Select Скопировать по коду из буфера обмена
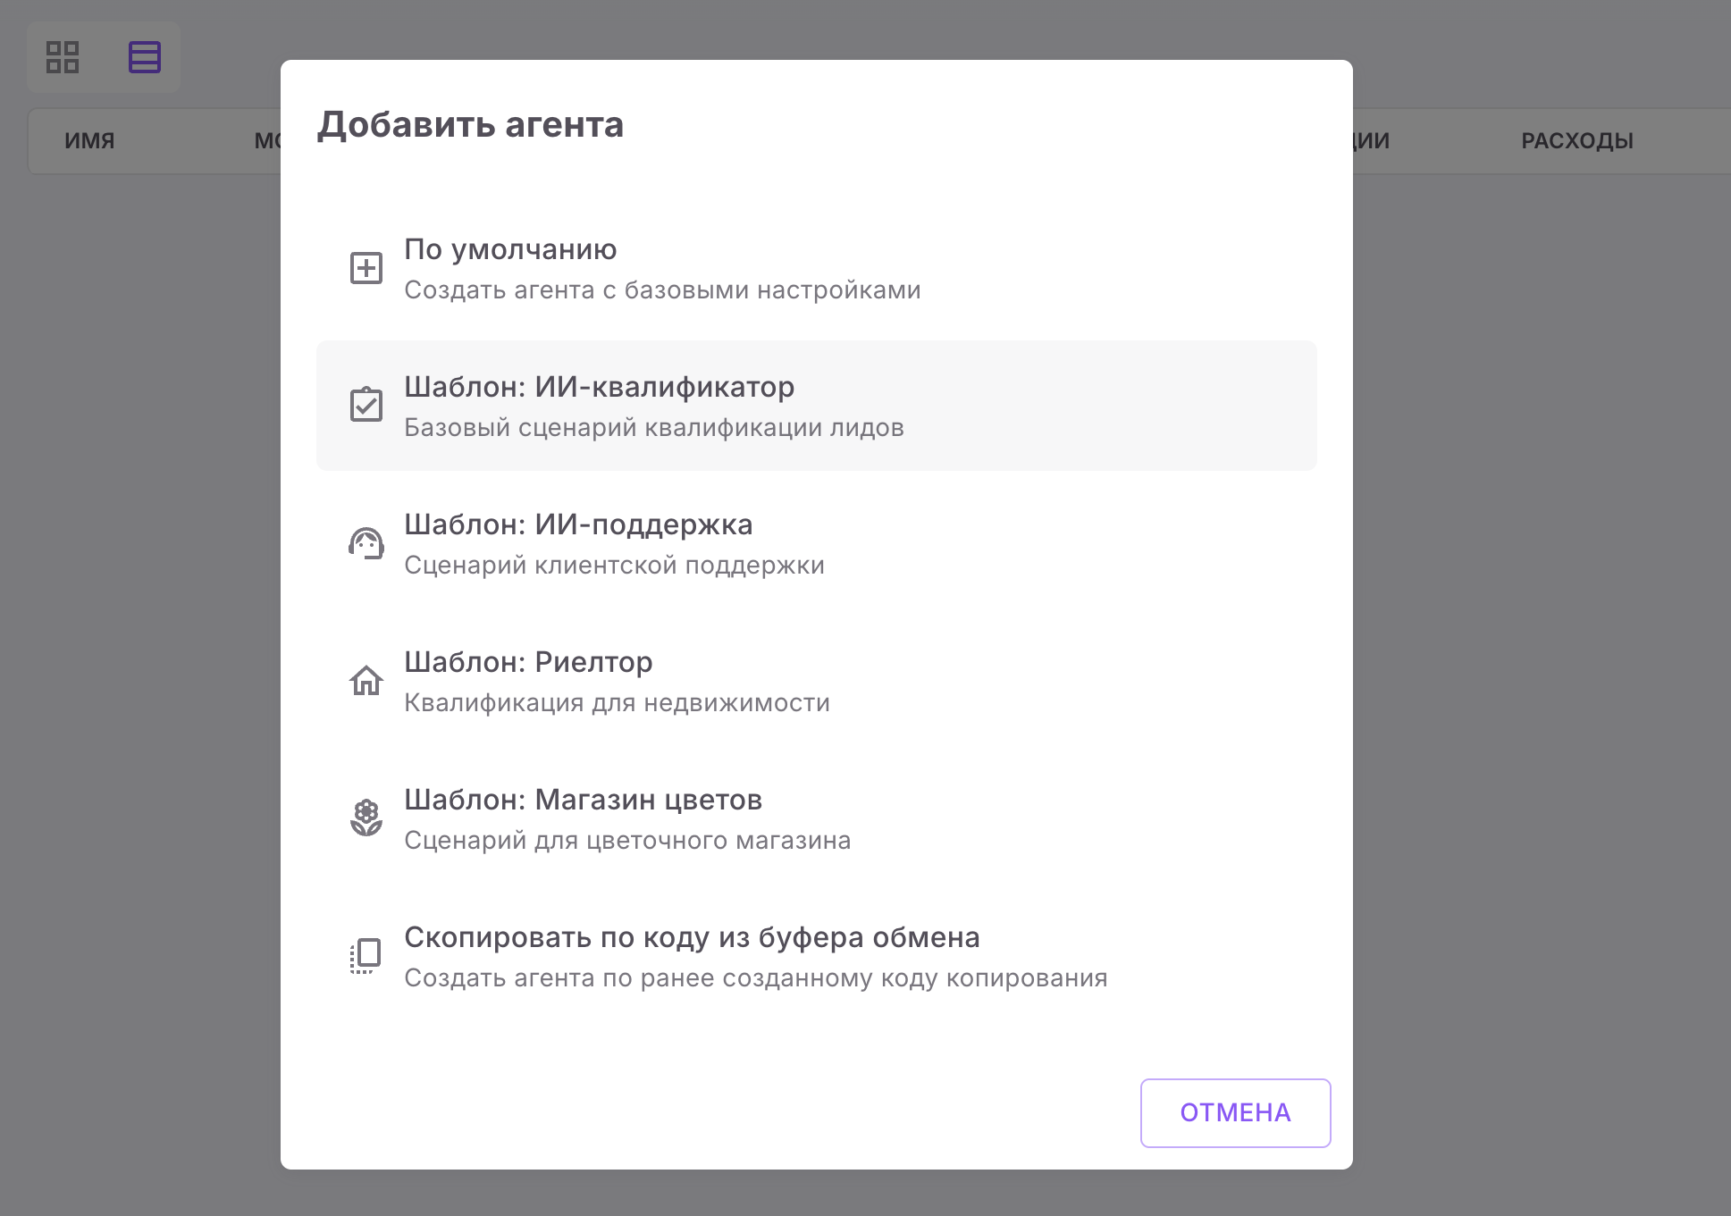The width and height of the screenshot is (1731, 1216). [692, 937]
